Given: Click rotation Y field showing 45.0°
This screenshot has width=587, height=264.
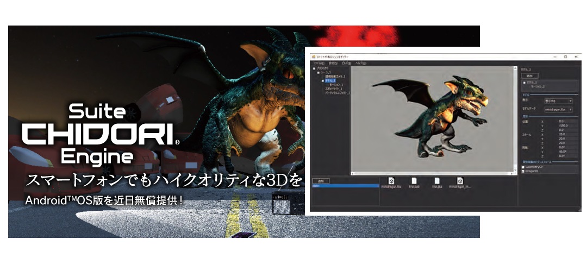Looking at the screenshot, I should pos(567,152).
